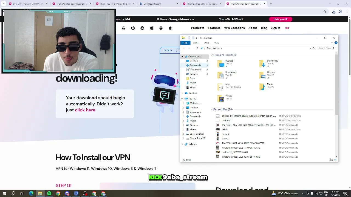
Task: Click the Android platform icon on the VPN site
Action: 161,28
